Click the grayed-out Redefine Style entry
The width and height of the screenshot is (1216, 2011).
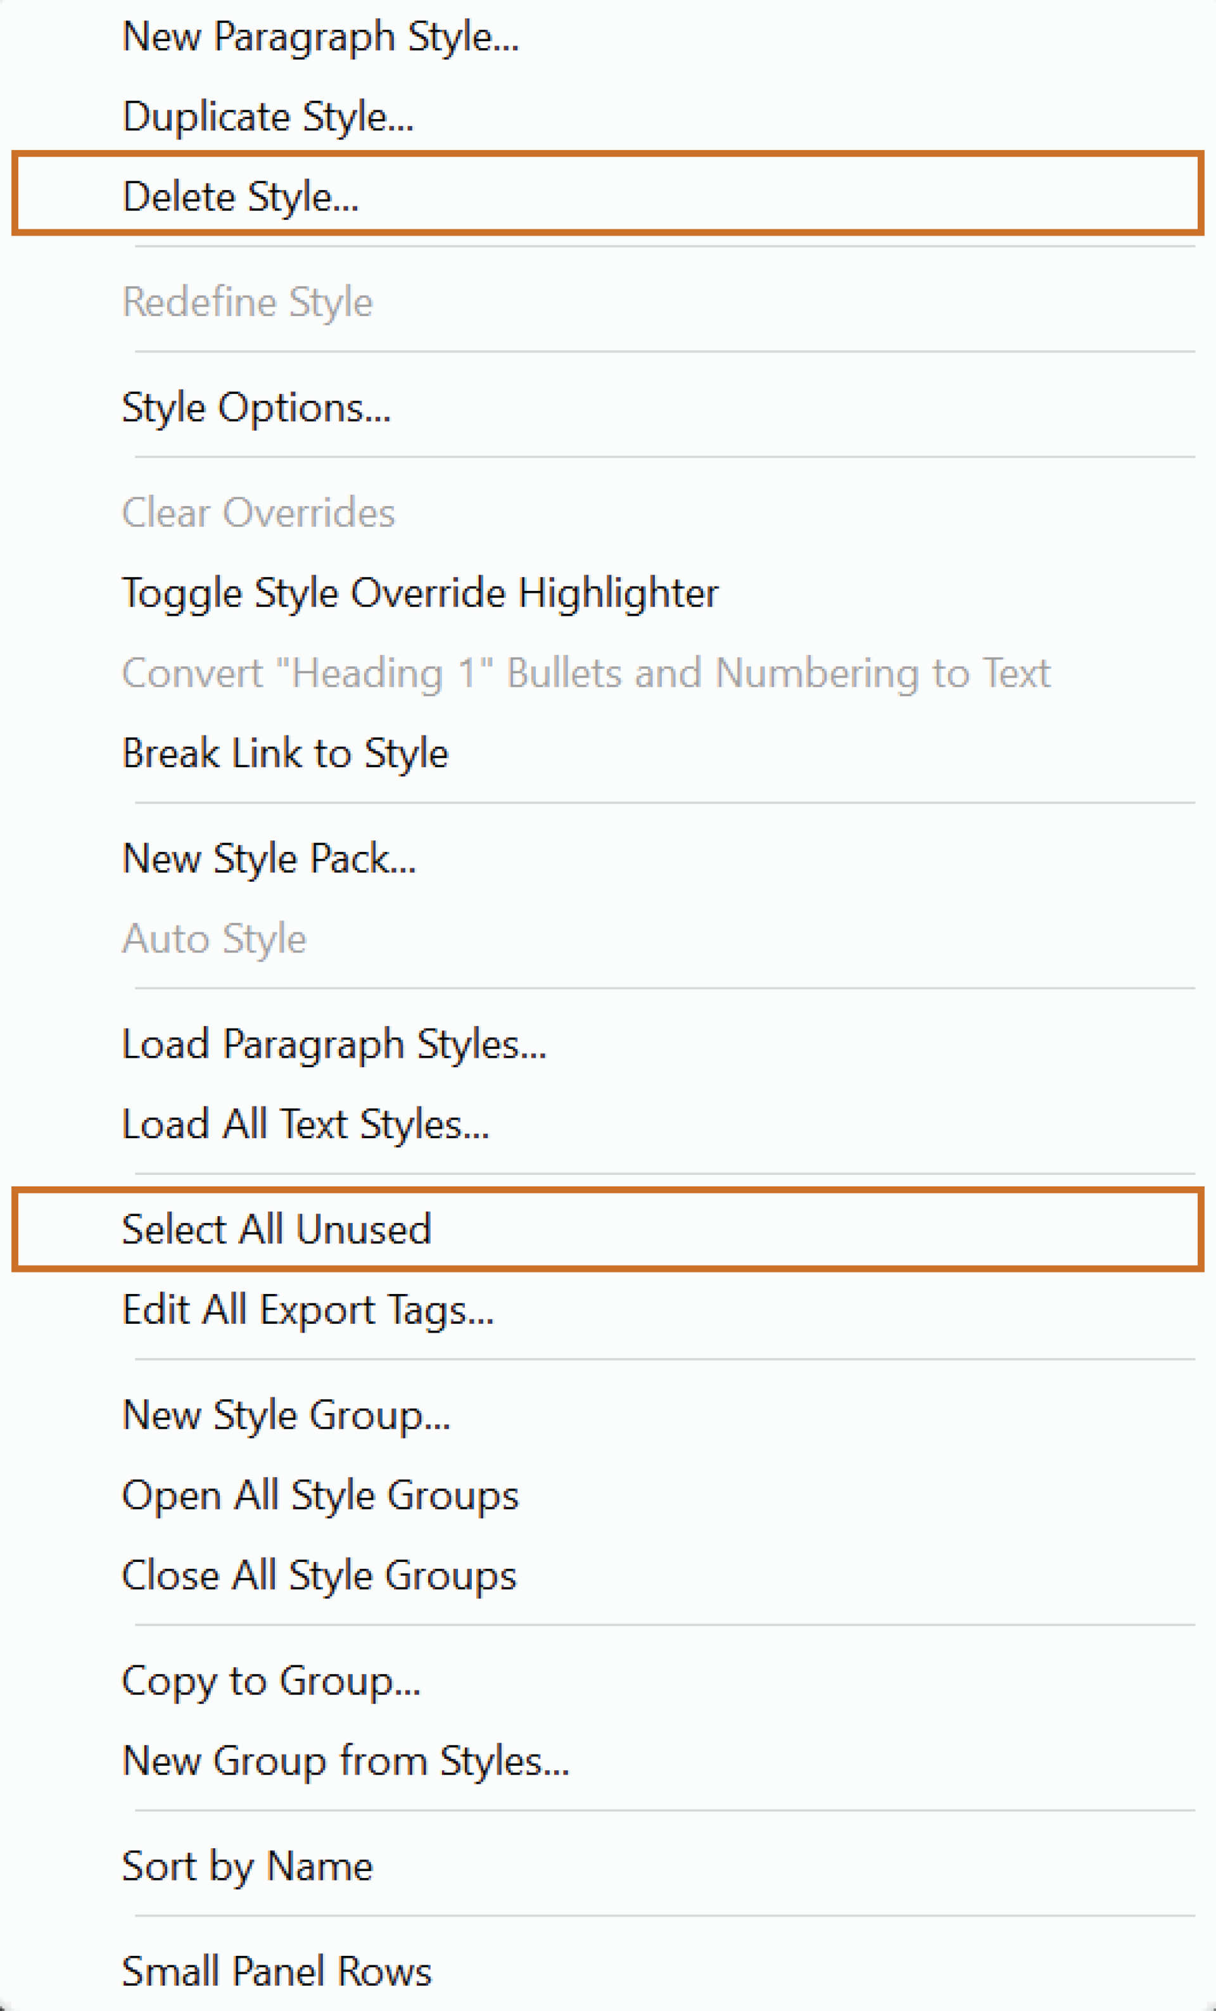246,301
